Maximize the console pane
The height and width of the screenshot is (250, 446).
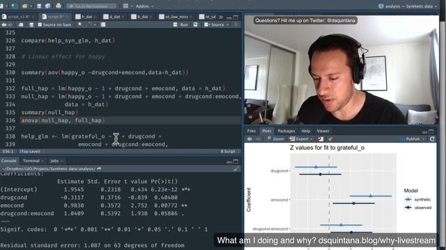(x=236, y=161)
